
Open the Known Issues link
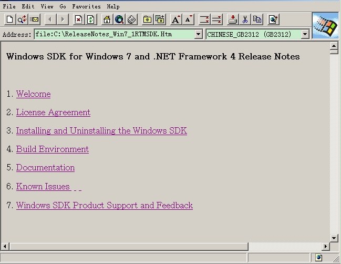43,187
